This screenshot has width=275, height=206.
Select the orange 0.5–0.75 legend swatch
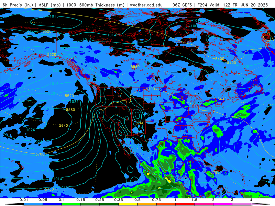click(147, 204)
